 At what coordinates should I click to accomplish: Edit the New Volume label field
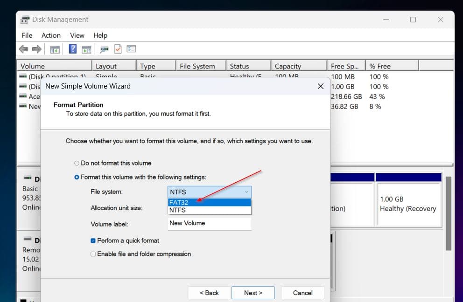209,223
